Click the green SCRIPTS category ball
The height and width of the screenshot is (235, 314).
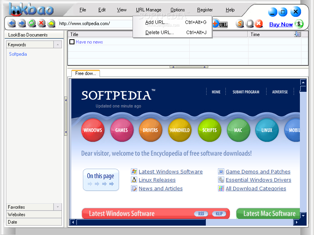coord(209,130)
